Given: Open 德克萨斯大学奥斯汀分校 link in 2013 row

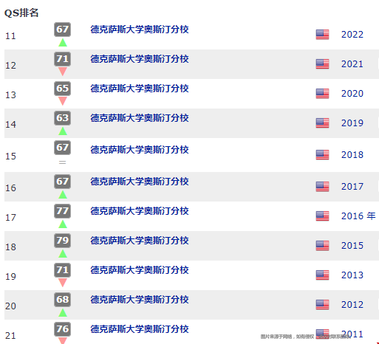Looking at the screenshot, I should 140,270.
